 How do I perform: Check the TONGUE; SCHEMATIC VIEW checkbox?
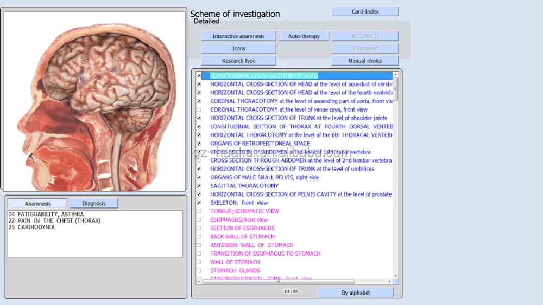tap(199, 211)
